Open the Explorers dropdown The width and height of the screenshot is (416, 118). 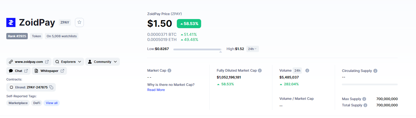(x=68, y=62)
